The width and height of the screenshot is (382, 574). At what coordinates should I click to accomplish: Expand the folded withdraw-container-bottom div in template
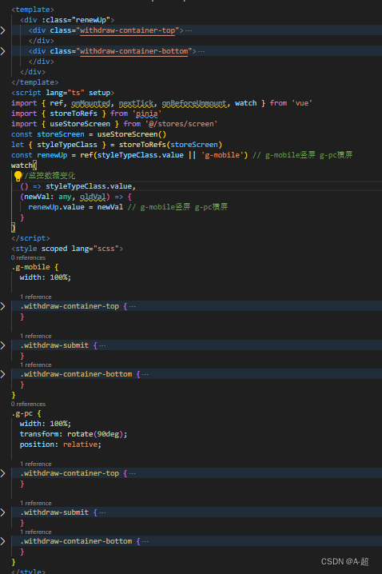pyautogui.click(x=3, y=51)
